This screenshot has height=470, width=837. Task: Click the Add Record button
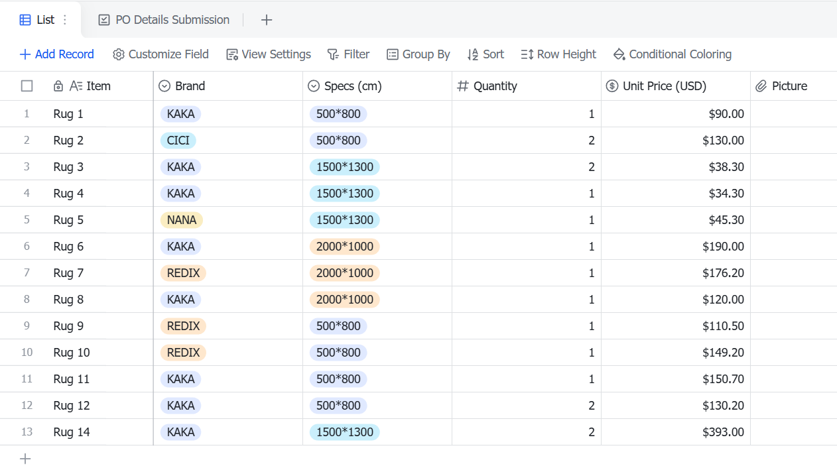[x=57, y=54]
